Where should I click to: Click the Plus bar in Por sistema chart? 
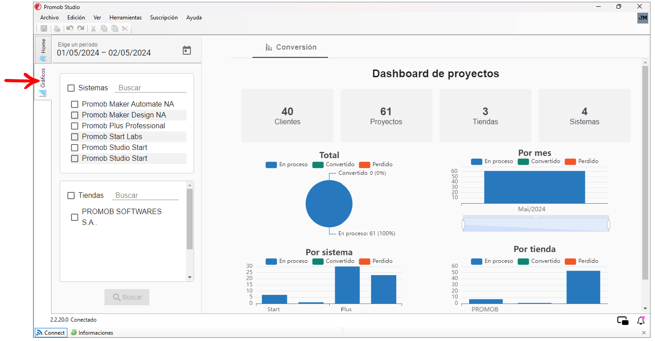(347, 285)
